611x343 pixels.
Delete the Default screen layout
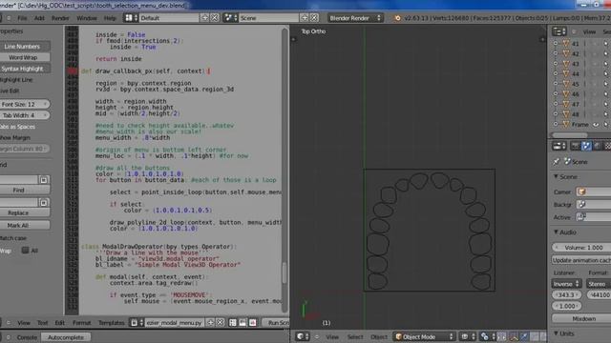coord(215,18)
